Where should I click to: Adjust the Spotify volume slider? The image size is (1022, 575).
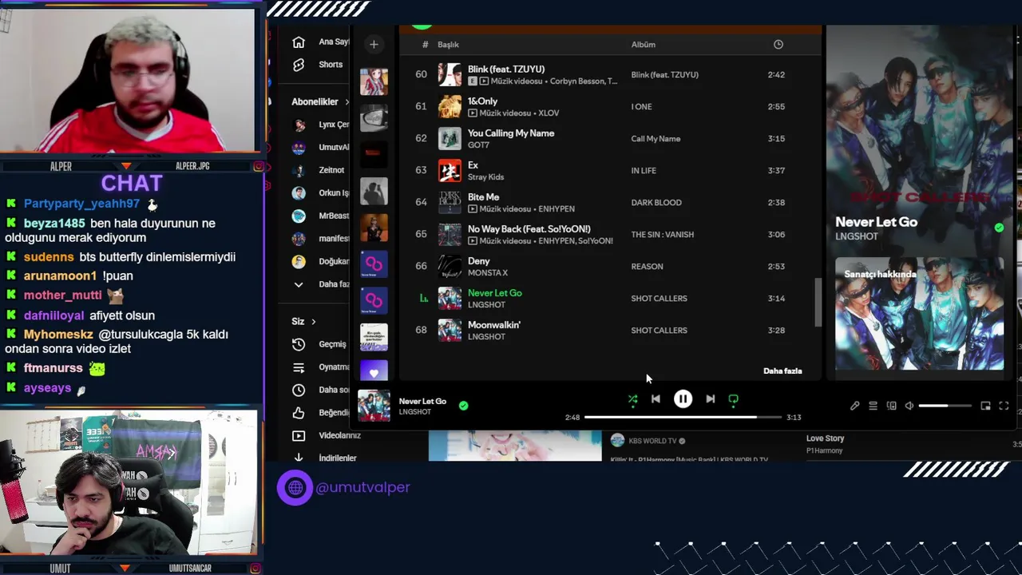pos(945,406)
